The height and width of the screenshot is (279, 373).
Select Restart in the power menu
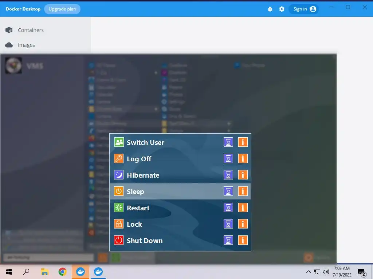point(180,208)
